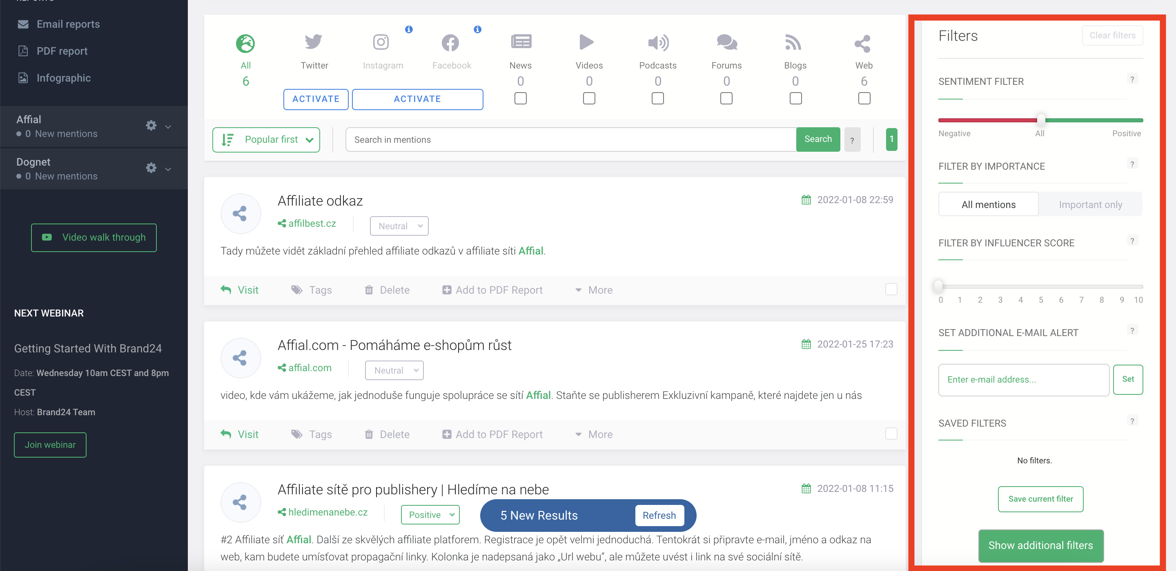The height and width of the screenshot is (571, 1176).
Task: Click Save current filter button
Action: 1040,498
